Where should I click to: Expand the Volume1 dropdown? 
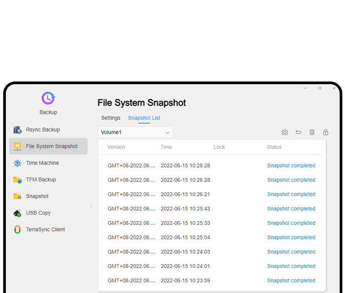135,132
